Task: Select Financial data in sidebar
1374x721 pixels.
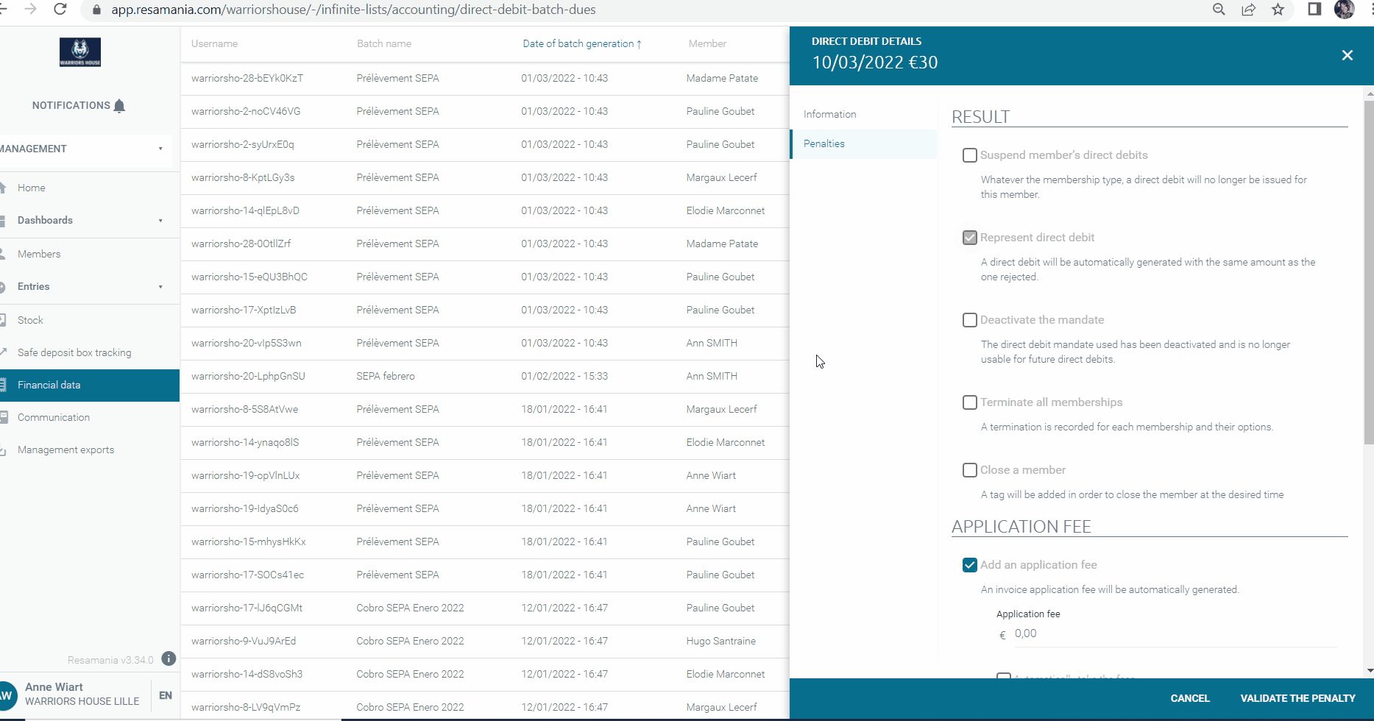Action: [x=90, y=385]
